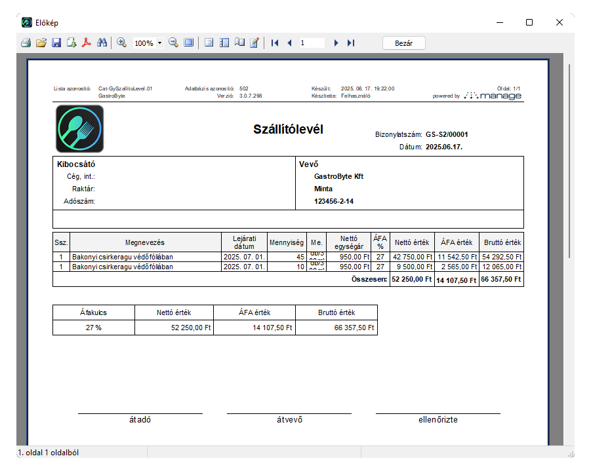Open Find with the binoculars icon
The height and width of the screenshot is (471, 591).
click(102, 43)
